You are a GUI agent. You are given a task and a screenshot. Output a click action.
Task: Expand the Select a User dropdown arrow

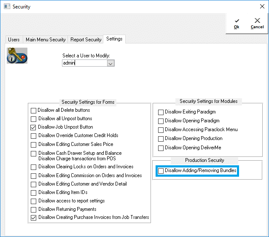coord(110,63)
